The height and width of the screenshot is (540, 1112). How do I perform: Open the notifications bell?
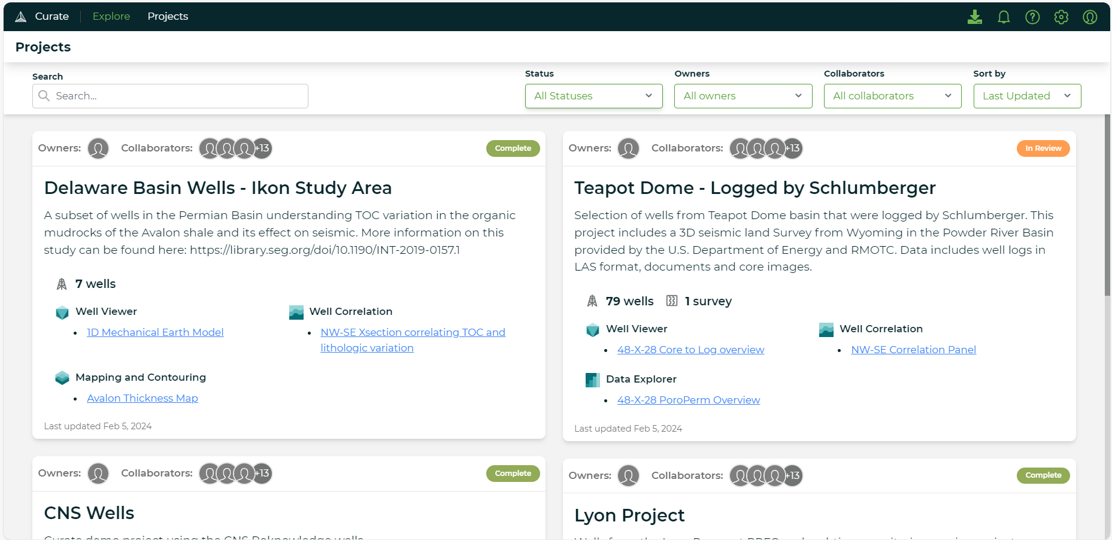pos(1004,17)
